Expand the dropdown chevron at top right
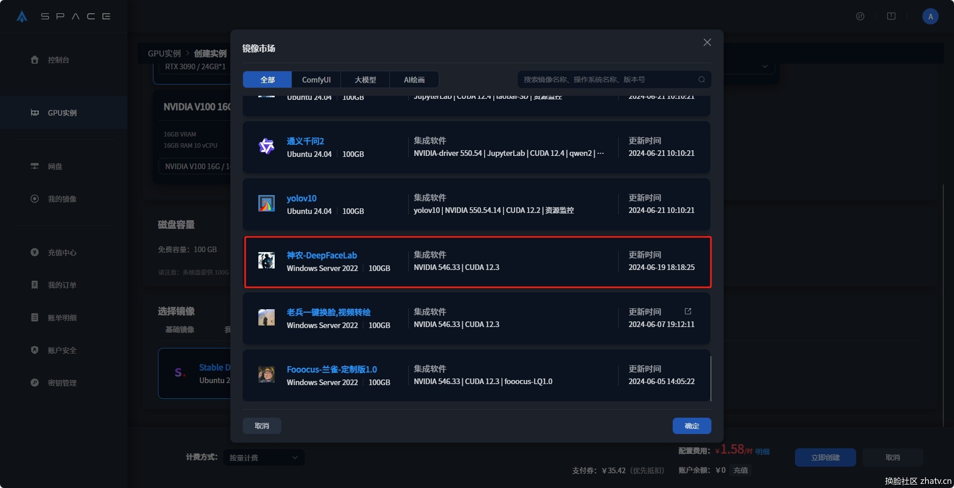Image resolution: width=954 pixels, height=488 pixels. (765, 66)
